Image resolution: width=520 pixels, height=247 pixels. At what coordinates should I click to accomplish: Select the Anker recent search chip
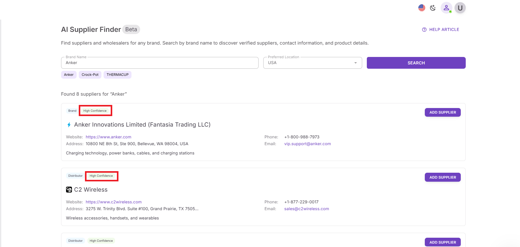coord(69,75)
